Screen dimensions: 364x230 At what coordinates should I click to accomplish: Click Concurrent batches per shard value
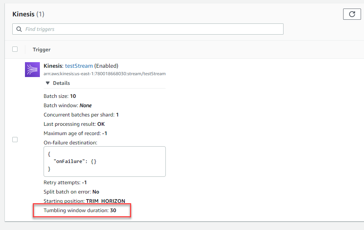click(117, 115)
